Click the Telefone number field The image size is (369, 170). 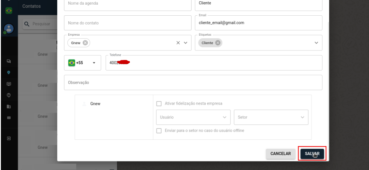point(214,63)
